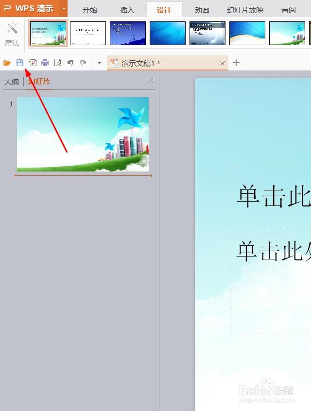This screenshot has height=411, width=311.
Task: Click the print icon
Action: (45, 63)
